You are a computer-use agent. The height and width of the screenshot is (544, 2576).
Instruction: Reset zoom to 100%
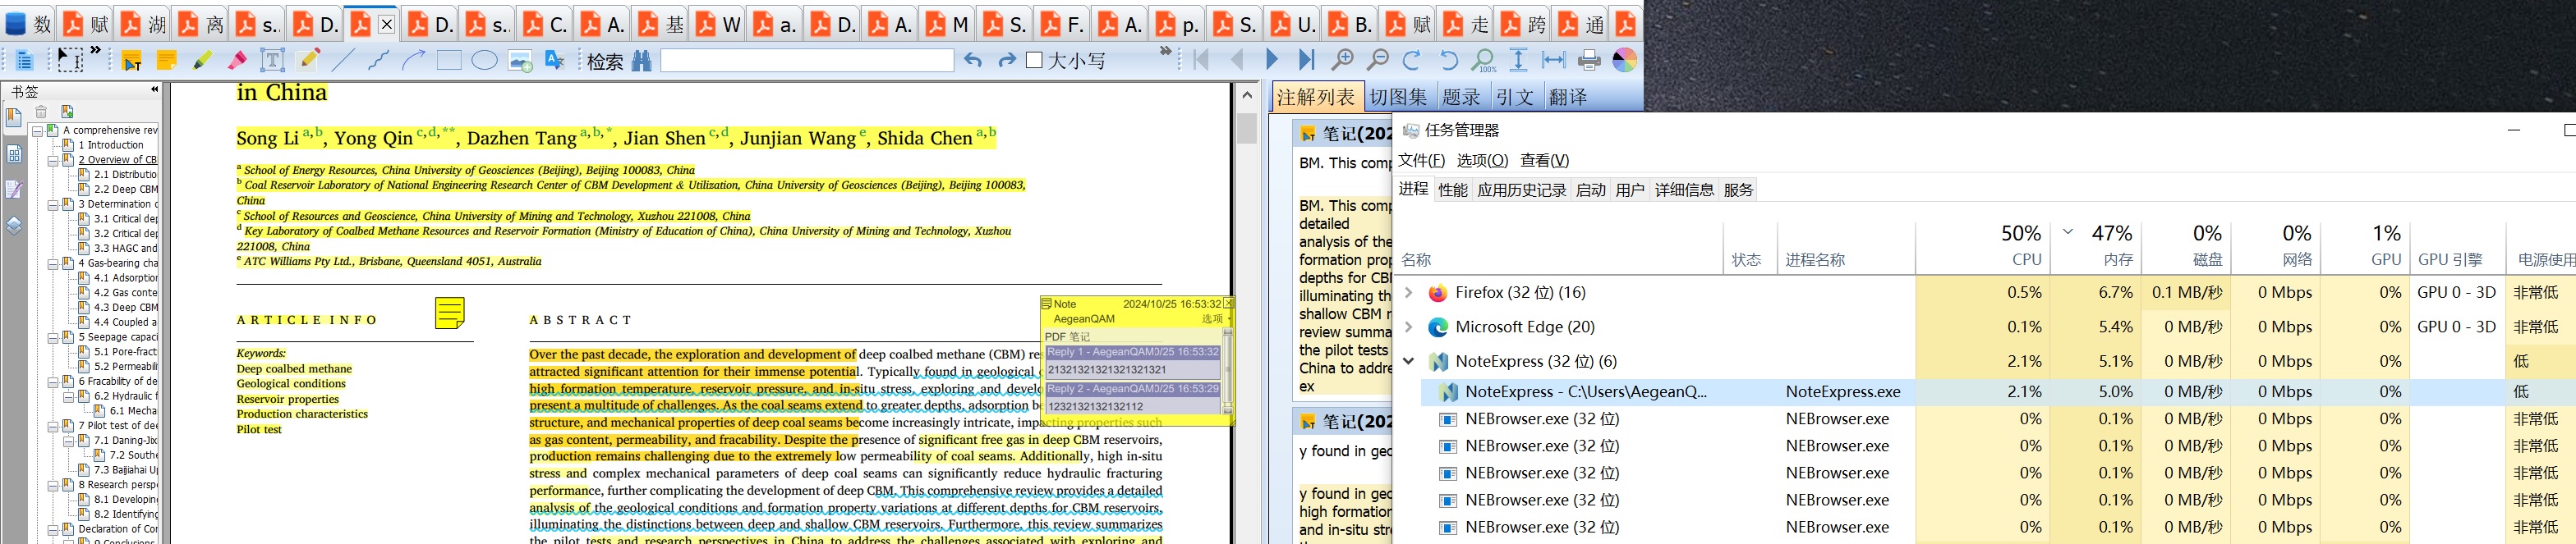tap(1484, 61)
